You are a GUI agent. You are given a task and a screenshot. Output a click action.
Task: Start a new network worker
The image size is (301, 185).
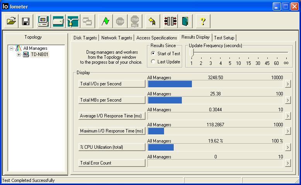pos(73,21)
